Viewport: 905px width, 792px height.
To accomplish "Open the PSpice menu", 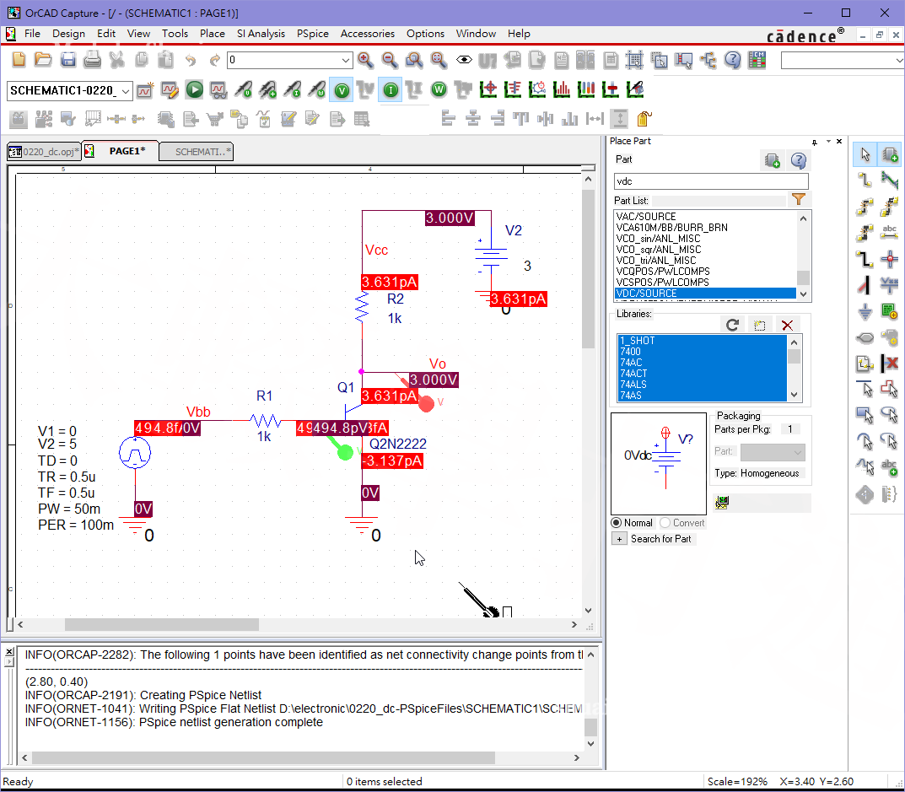I will [313, 34].
